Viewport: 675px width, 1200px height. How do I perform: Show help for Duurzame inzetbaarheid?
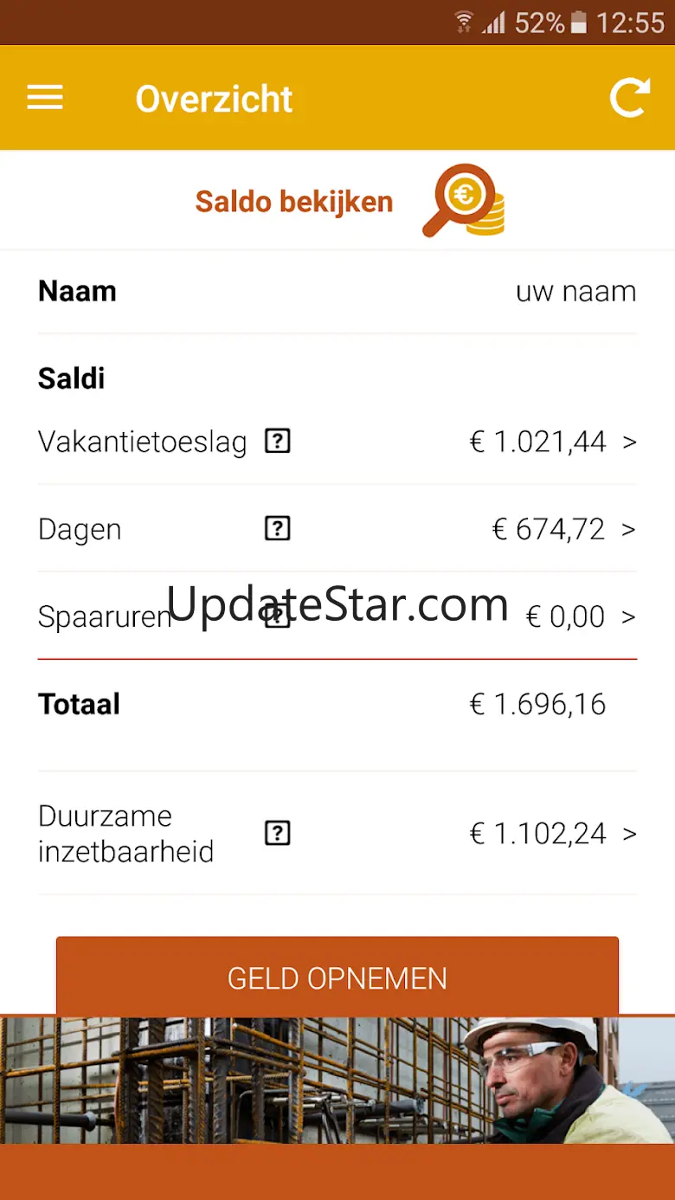277,833
